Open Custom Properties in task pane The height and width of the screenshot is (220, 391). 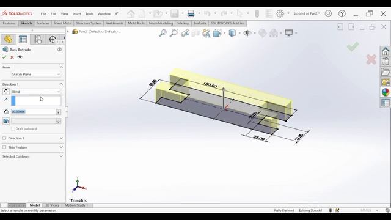click(x=386, y=103)
